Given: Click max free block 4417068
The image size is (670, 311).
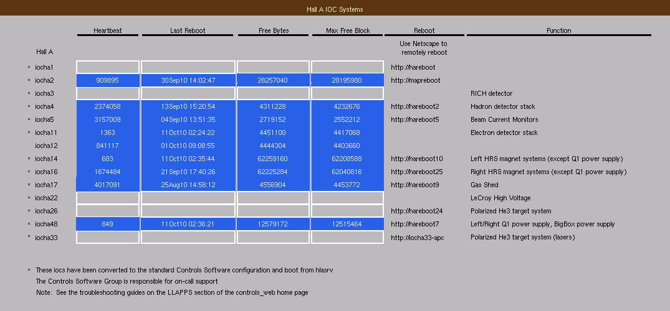Looking at the screenshot, I should 347,132.
